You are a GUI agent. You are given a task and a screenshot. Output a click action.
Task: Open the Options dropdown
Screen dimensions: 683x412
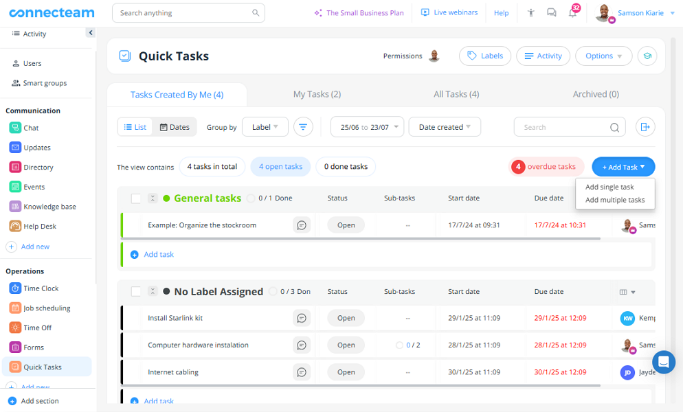click(x=603, y=56)
